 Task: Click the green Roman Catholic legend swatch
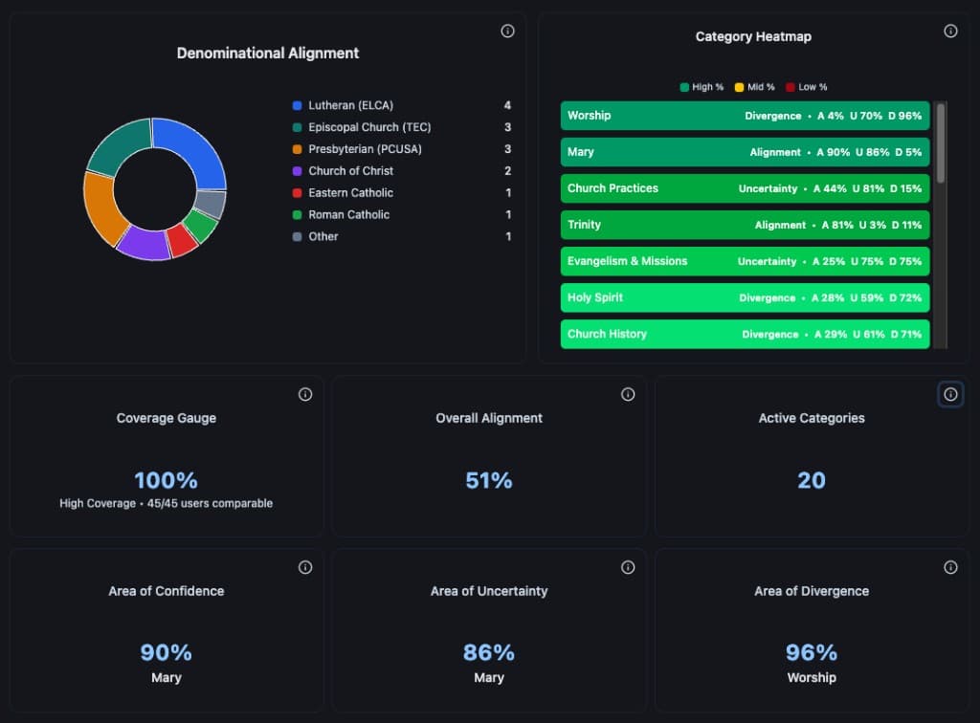[x=298, y=215]
